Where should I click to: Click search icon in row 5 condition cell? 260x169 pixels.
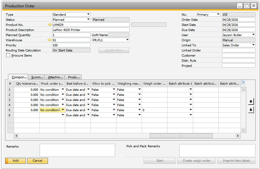click(x=59, y=110)
